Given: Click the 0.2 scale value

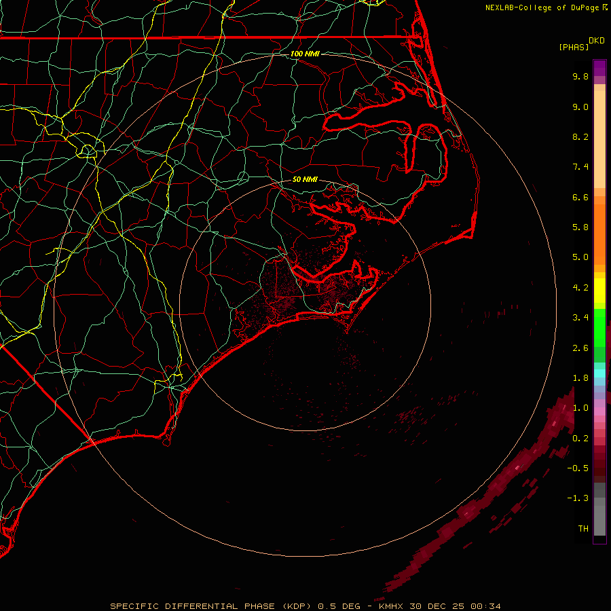Looking at the screenshot, I should click(x=580, y=438).
